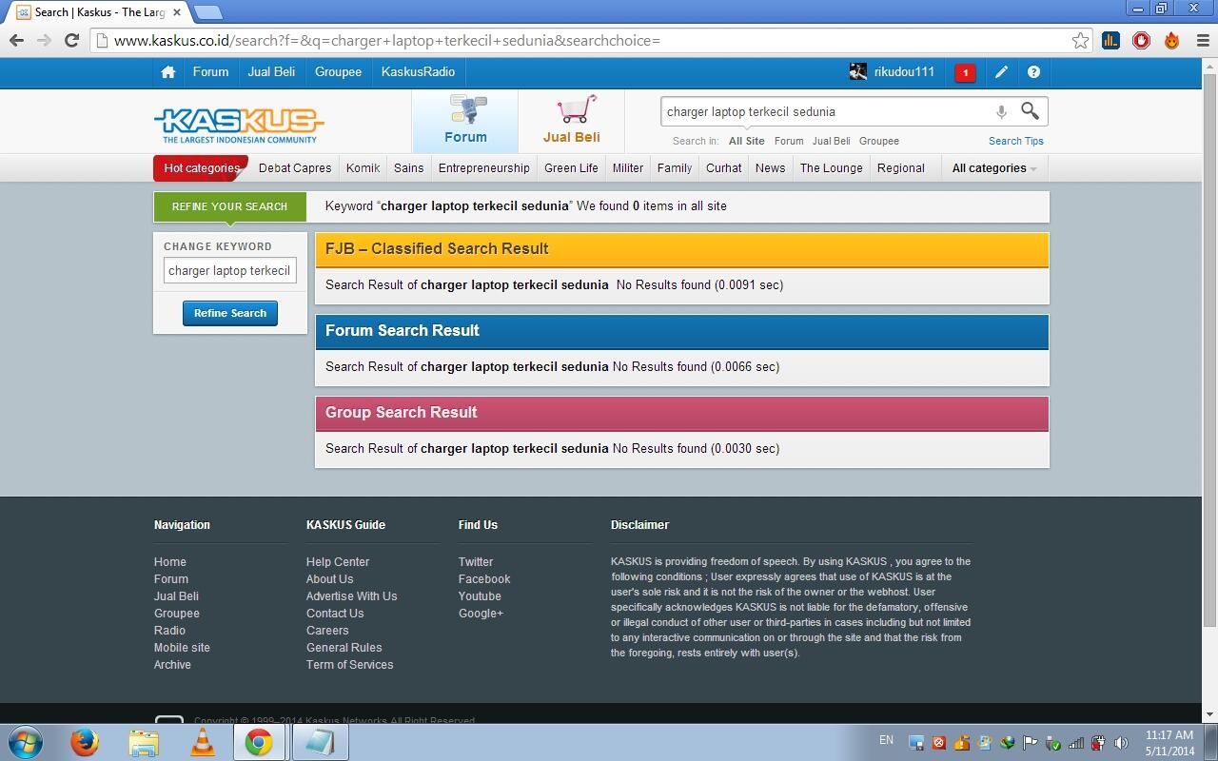Image resolution: width=1218 pixels, height=761 pixels.
Task: Click the Kaskus home icon
Action: (168, 72)
